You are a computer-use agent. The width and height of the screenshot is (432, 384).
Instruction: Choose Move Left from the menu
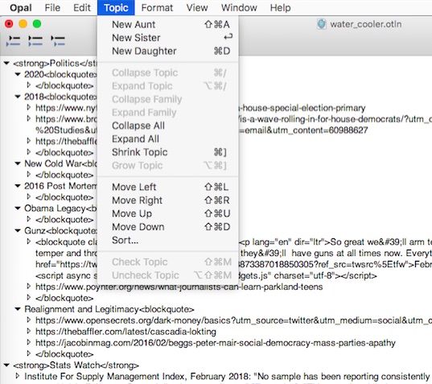pos(168,188)
